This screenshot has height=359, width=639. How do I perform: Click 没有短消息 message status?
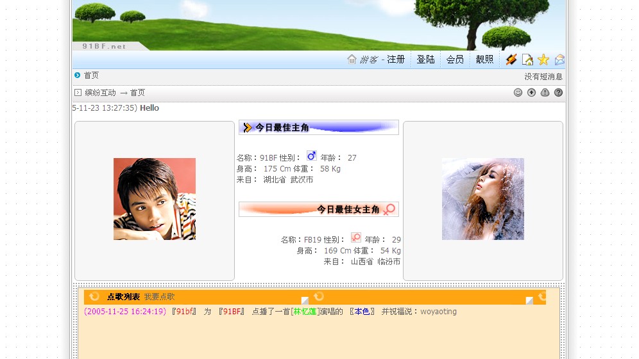pos(543,76)
